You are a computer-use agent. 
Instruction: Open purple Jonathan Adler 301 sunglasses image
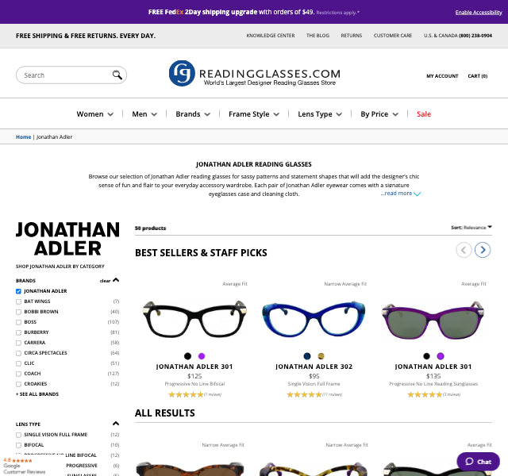point(433,320)
